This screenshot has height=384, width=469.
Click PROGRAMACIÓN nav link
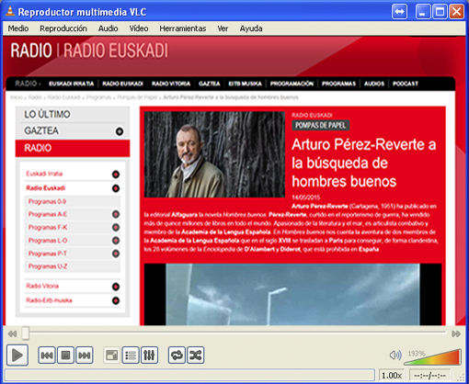click(x=292, y=84)
